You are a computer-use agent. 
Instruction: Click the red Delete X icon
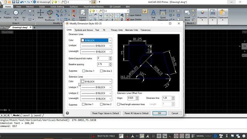(x=74, y=11)
